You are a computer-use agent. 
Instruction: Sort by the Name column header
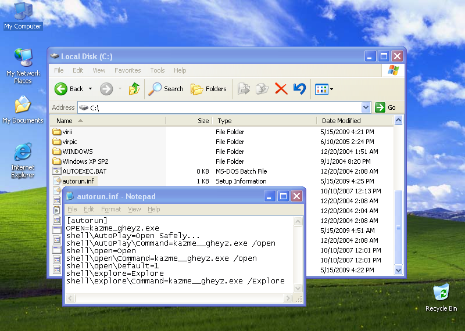click(x=108, y=121)
